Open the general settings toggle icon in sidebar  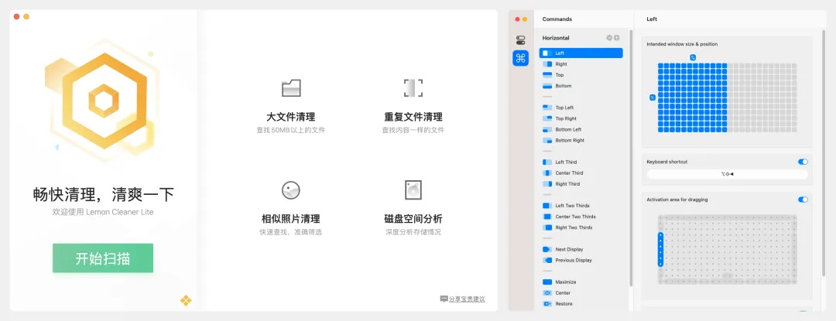point(521,40)
